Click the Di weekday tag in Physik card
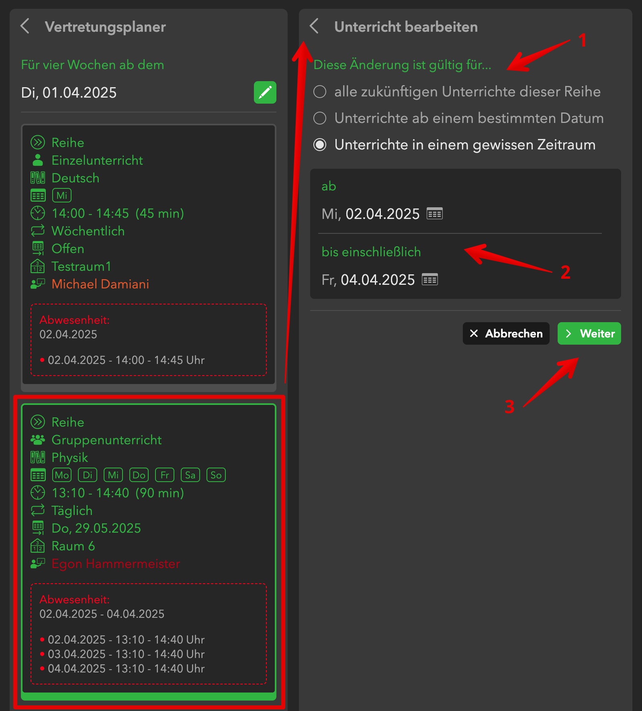 pyautogui.click(x=88, y=475)
